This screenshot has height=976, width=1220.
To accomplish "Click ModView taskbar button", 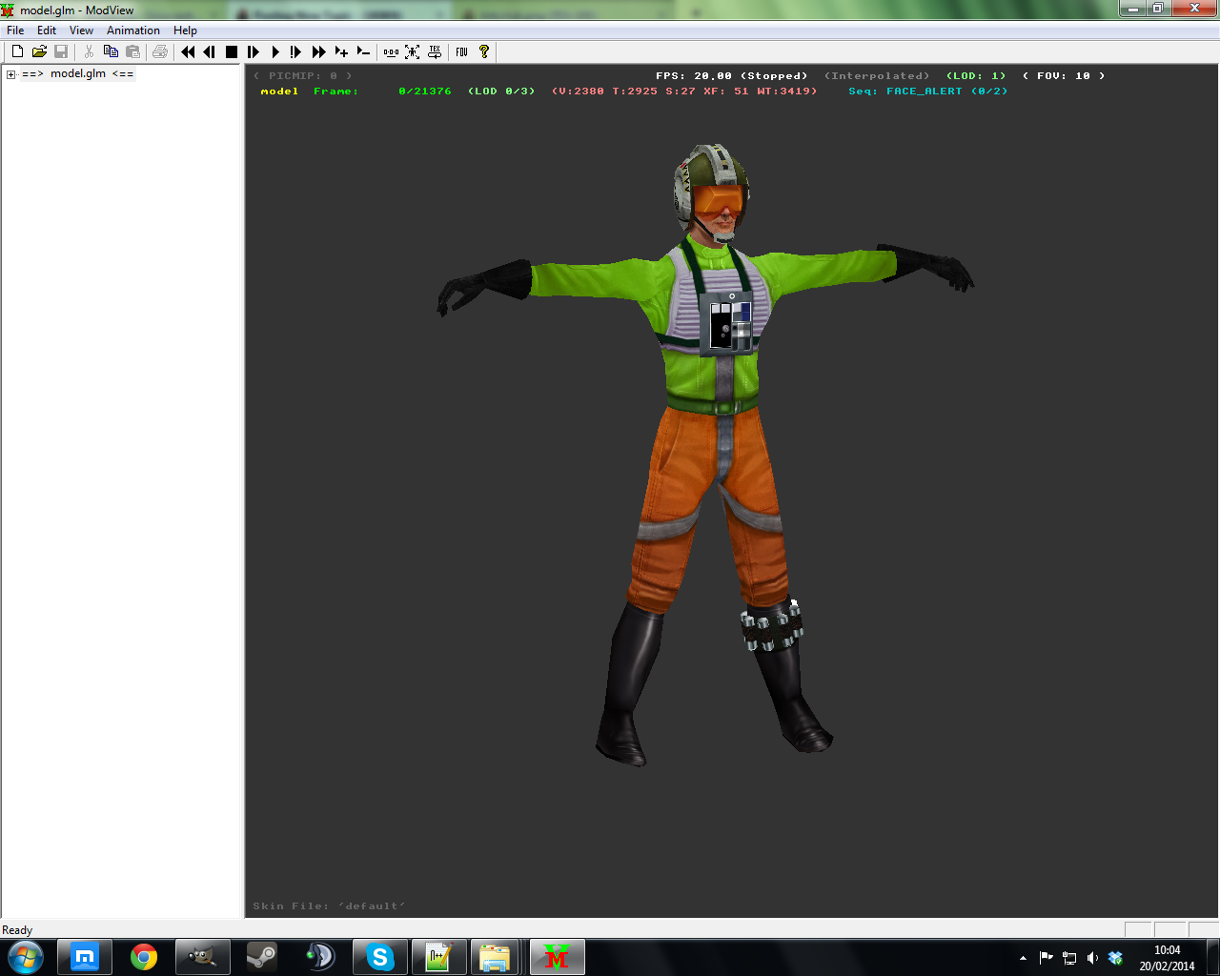I will (x=558, y=957).
